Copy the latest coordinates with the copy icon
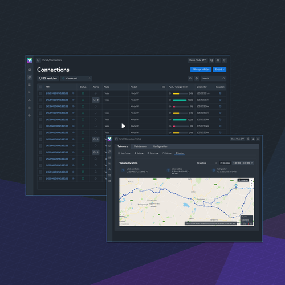This screenshot has height=285, width=285. (x=147, y=172)
